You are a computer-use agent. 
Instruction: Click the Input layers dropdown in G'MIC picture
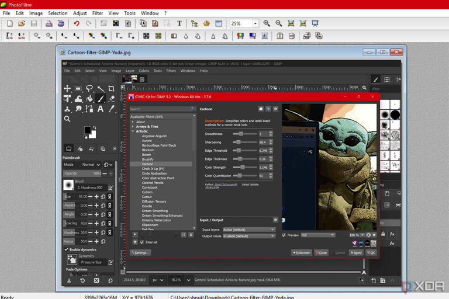(x=249, y=230)
